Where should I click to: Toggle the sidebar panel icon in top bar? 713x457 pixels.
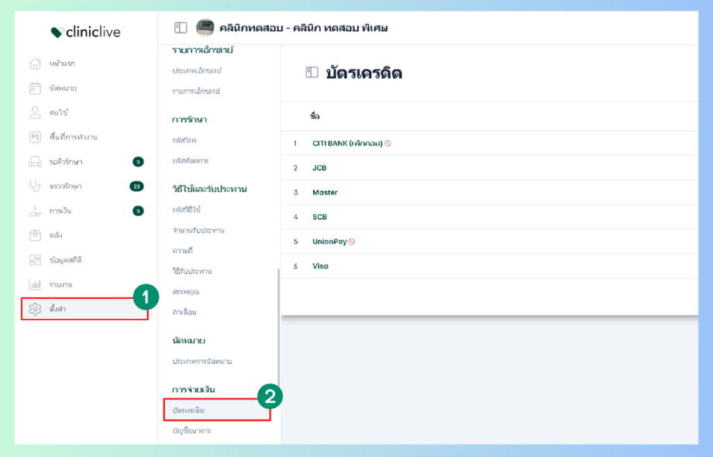coord(181,28)
